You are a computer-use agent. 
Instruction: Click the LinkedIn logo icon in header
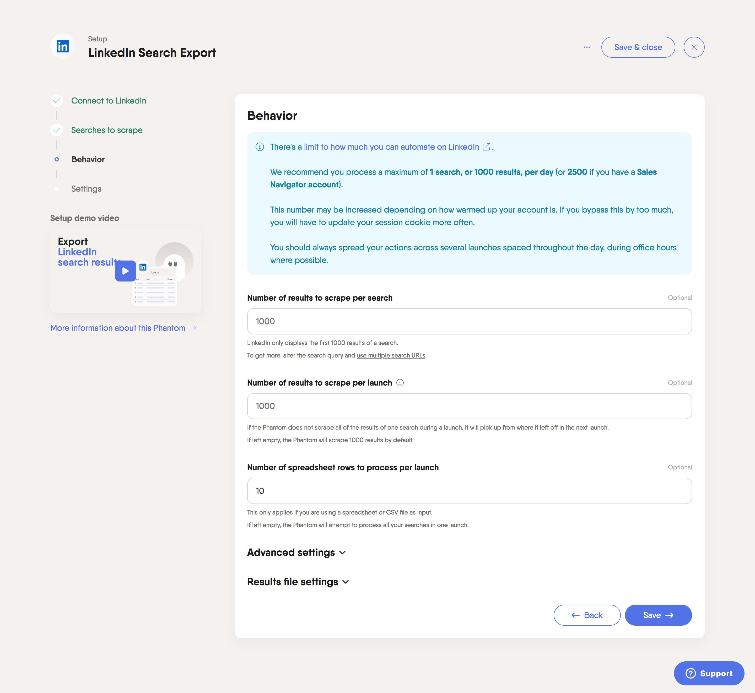coord(63,46)
